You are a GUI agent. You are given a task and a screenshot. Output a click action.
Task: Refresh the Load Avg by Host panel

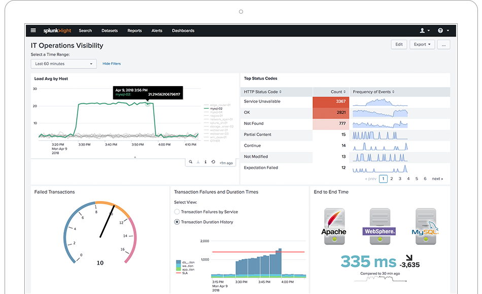point(213,162)
